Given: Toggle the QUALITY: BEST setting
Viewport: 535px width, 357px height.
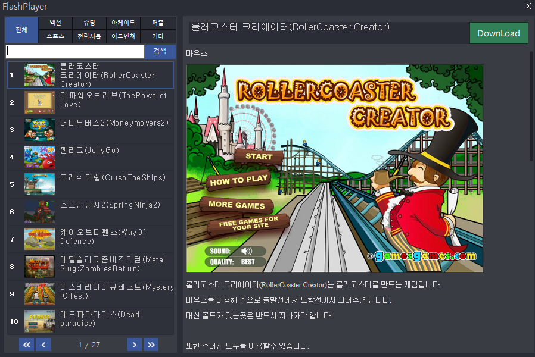Looking at the screenshot, I should [235, 262].
